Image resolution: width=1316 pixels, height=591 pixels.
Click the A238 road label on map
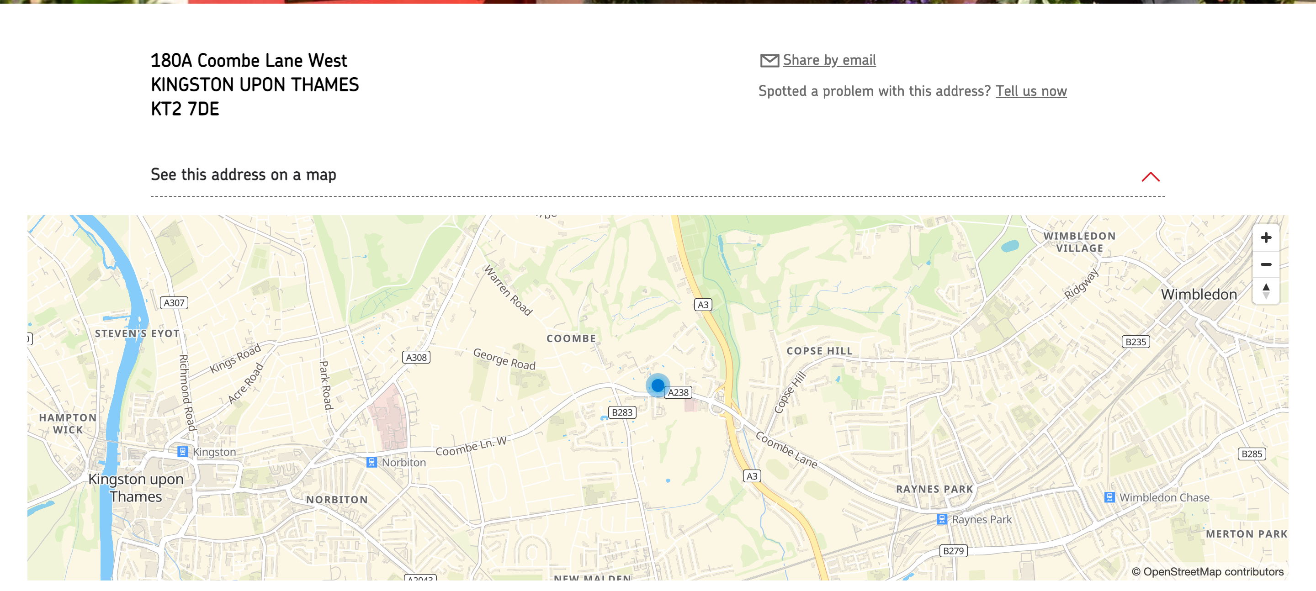click(x=678, y=392)
